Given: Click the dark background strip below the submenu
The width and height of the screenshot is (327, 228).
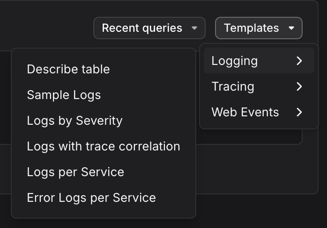Looking at the screenshot, I should coord(258,210).
